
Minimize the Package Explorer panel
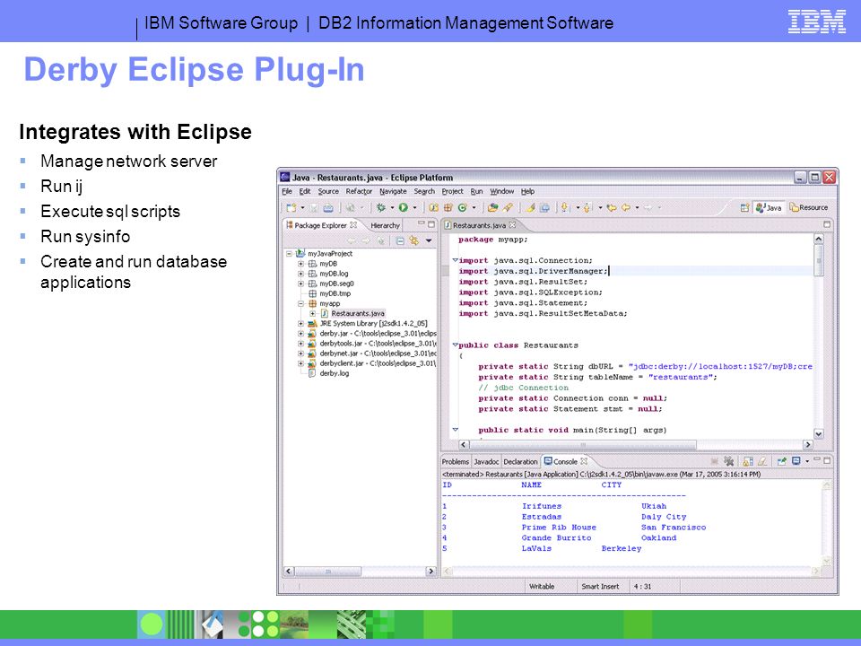pyautogui.click(x=422, y=223)
